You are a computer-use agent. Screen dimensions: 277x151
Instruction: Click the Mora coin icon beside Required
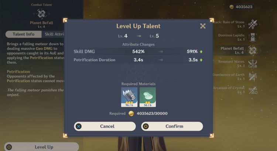[131, 114]
